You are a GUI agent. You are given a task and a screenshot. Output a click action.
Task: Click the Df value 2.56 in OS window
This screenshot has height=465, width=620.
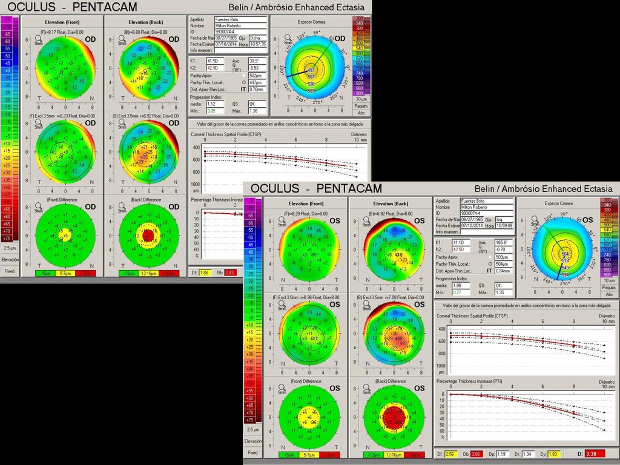450,454
